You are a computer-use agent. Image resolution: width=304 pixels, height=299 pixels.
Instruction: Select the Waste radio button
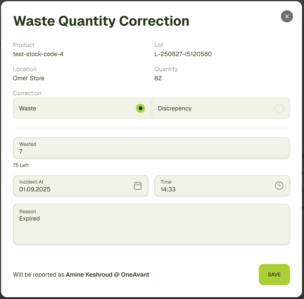coord(140,108)
